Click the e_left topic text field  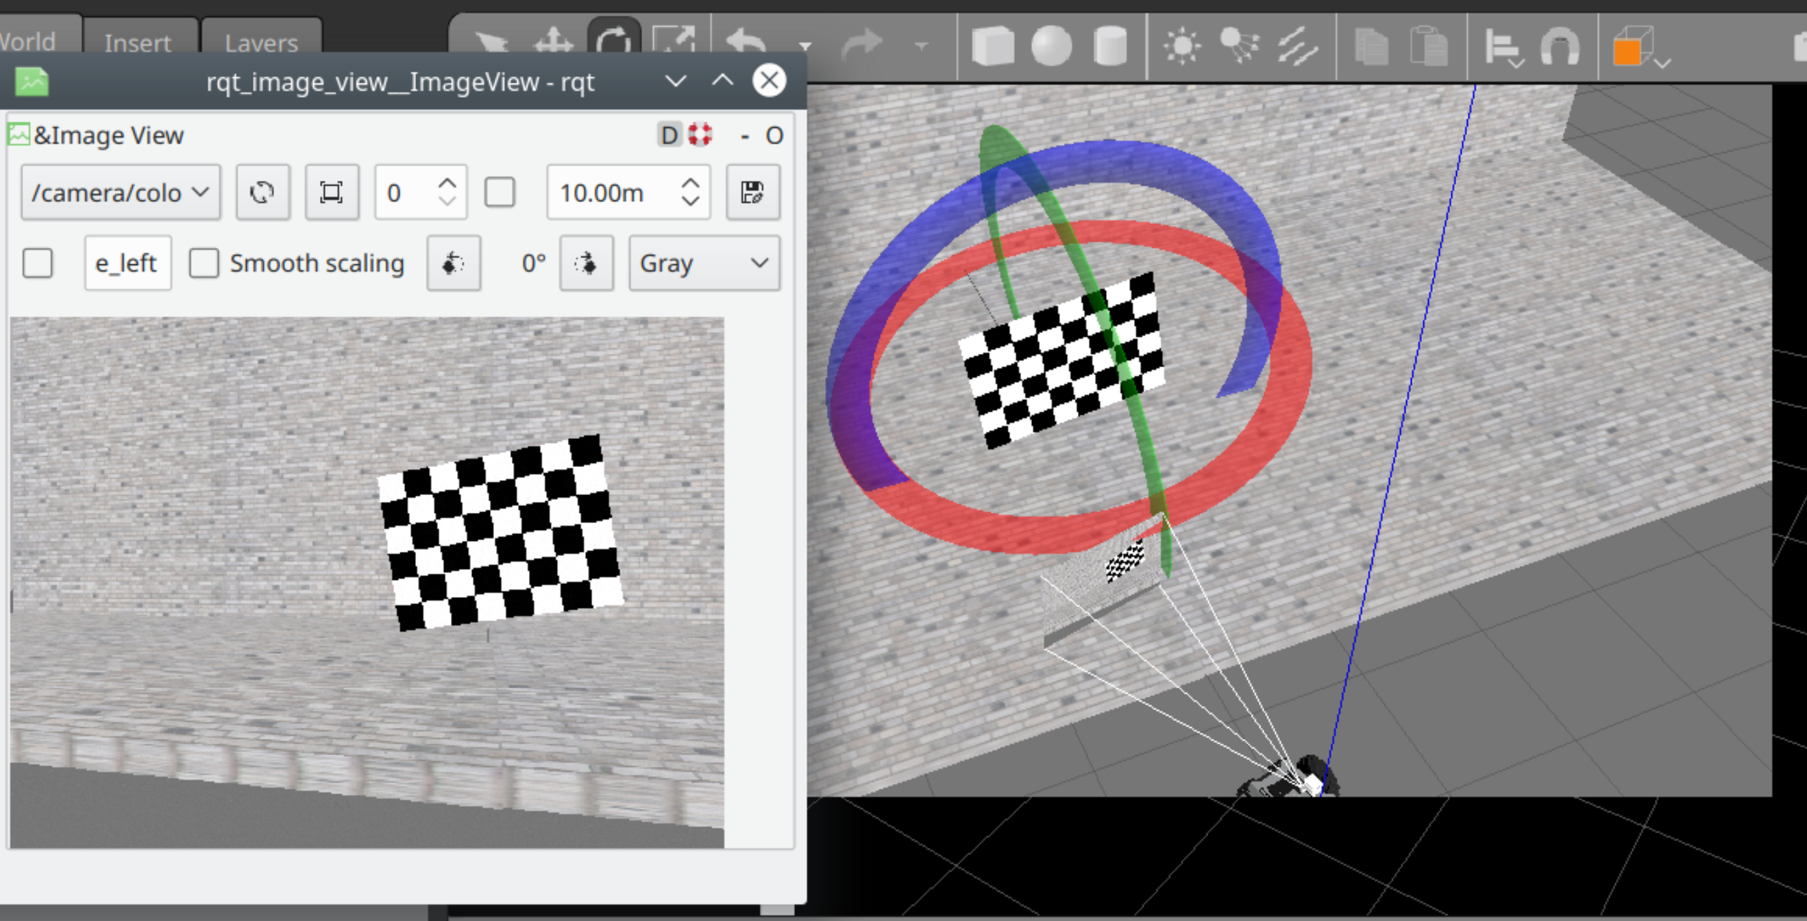tap(127, 264)
